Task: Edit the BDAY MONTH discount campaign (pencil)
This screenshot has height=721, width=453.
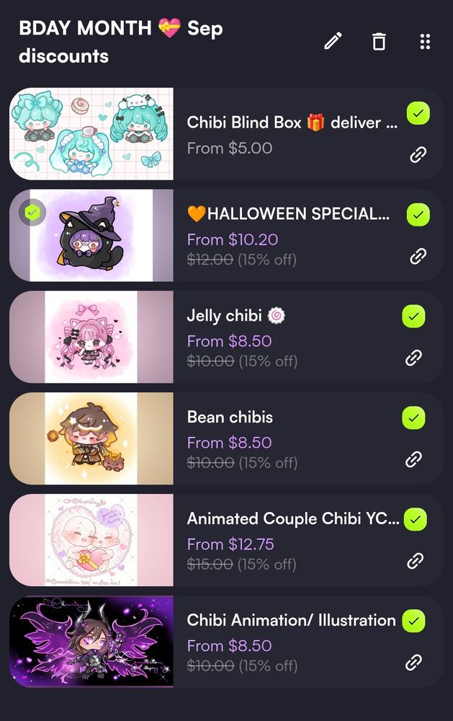Action: [x=333, y=41]
